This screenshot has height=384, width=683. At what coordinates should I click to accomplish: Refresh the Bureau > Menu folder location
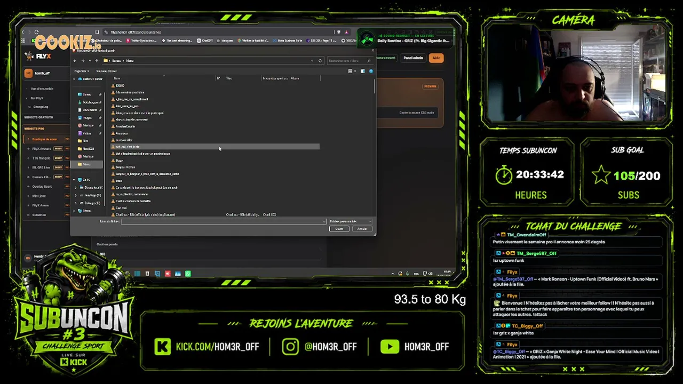320,61
